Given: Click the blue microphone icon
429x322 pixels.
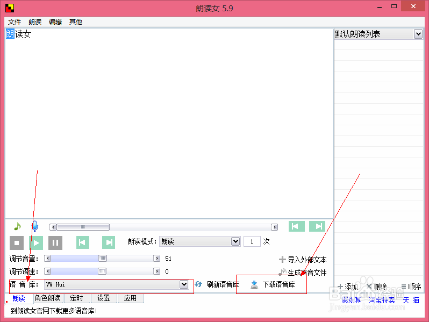Looking at the screenshot, I should point(35,226).
